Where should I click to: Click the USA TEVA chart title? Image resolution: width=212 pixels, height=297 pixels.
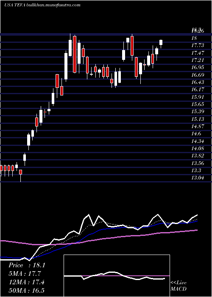click(11, 5)
